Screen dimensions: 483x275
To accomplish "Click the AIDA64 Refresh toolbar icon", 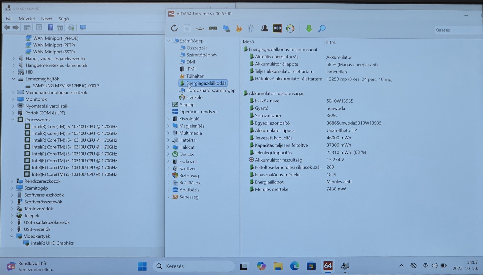I will (174, 28).
